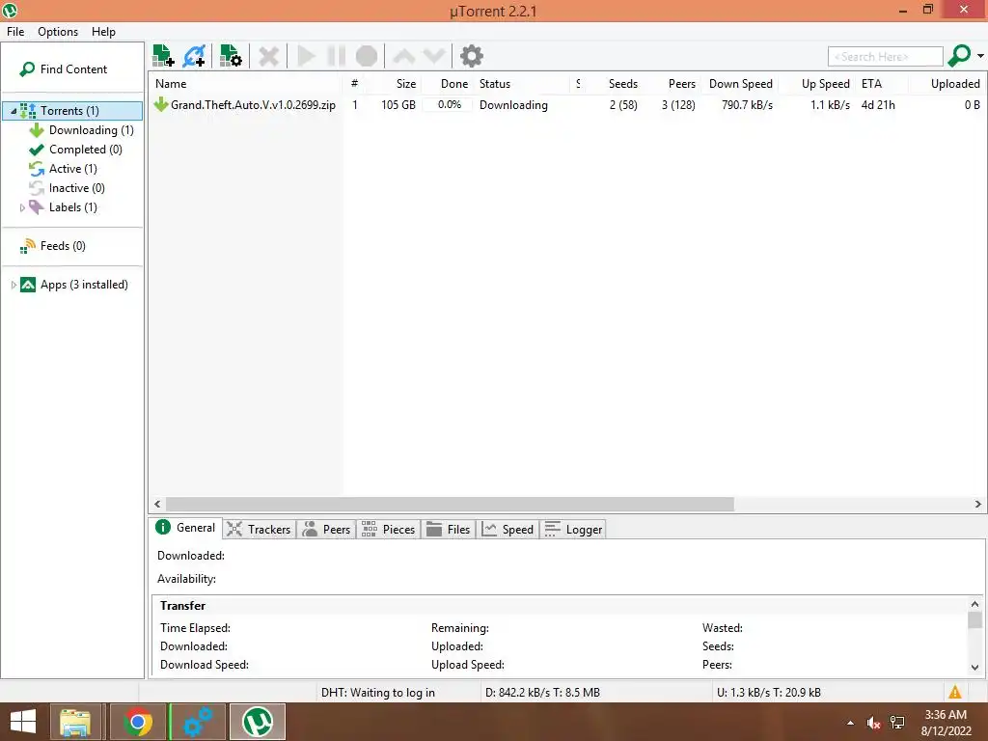Switch to the Logger tab
The height and width of the screenshot is (741, 988).
[x=573, y=530]
